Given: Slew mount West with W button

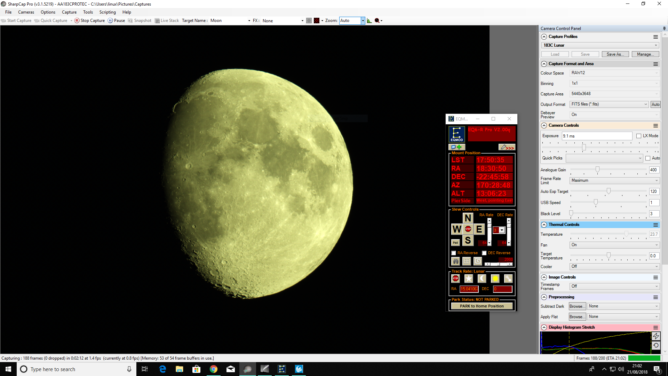Looking at the screenshot, I should [x=457, y=229].
